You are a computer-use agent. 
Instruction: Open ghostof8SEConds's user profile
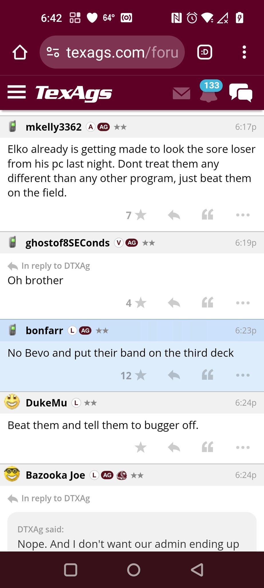tap(68, 243)
